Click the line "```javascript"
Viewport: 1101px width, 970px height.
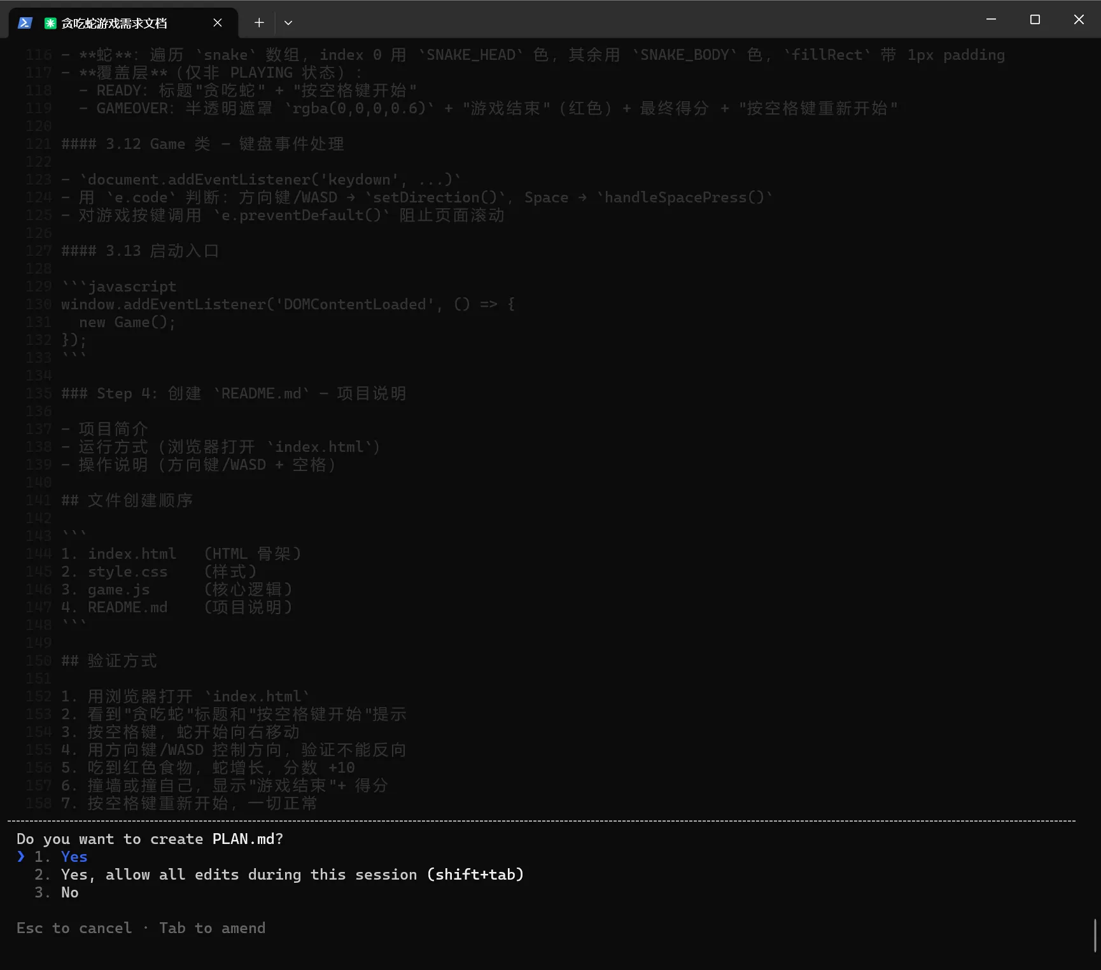(118, 286)
